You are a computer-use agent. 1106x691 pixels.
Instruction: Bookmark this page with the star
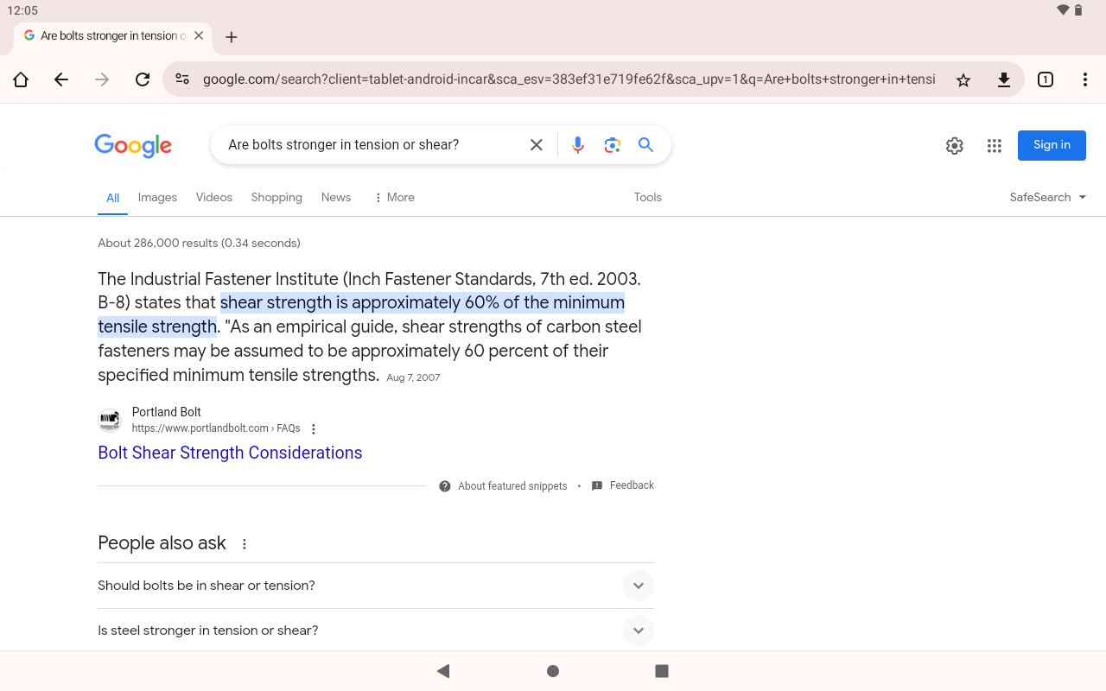coord(963,79)
